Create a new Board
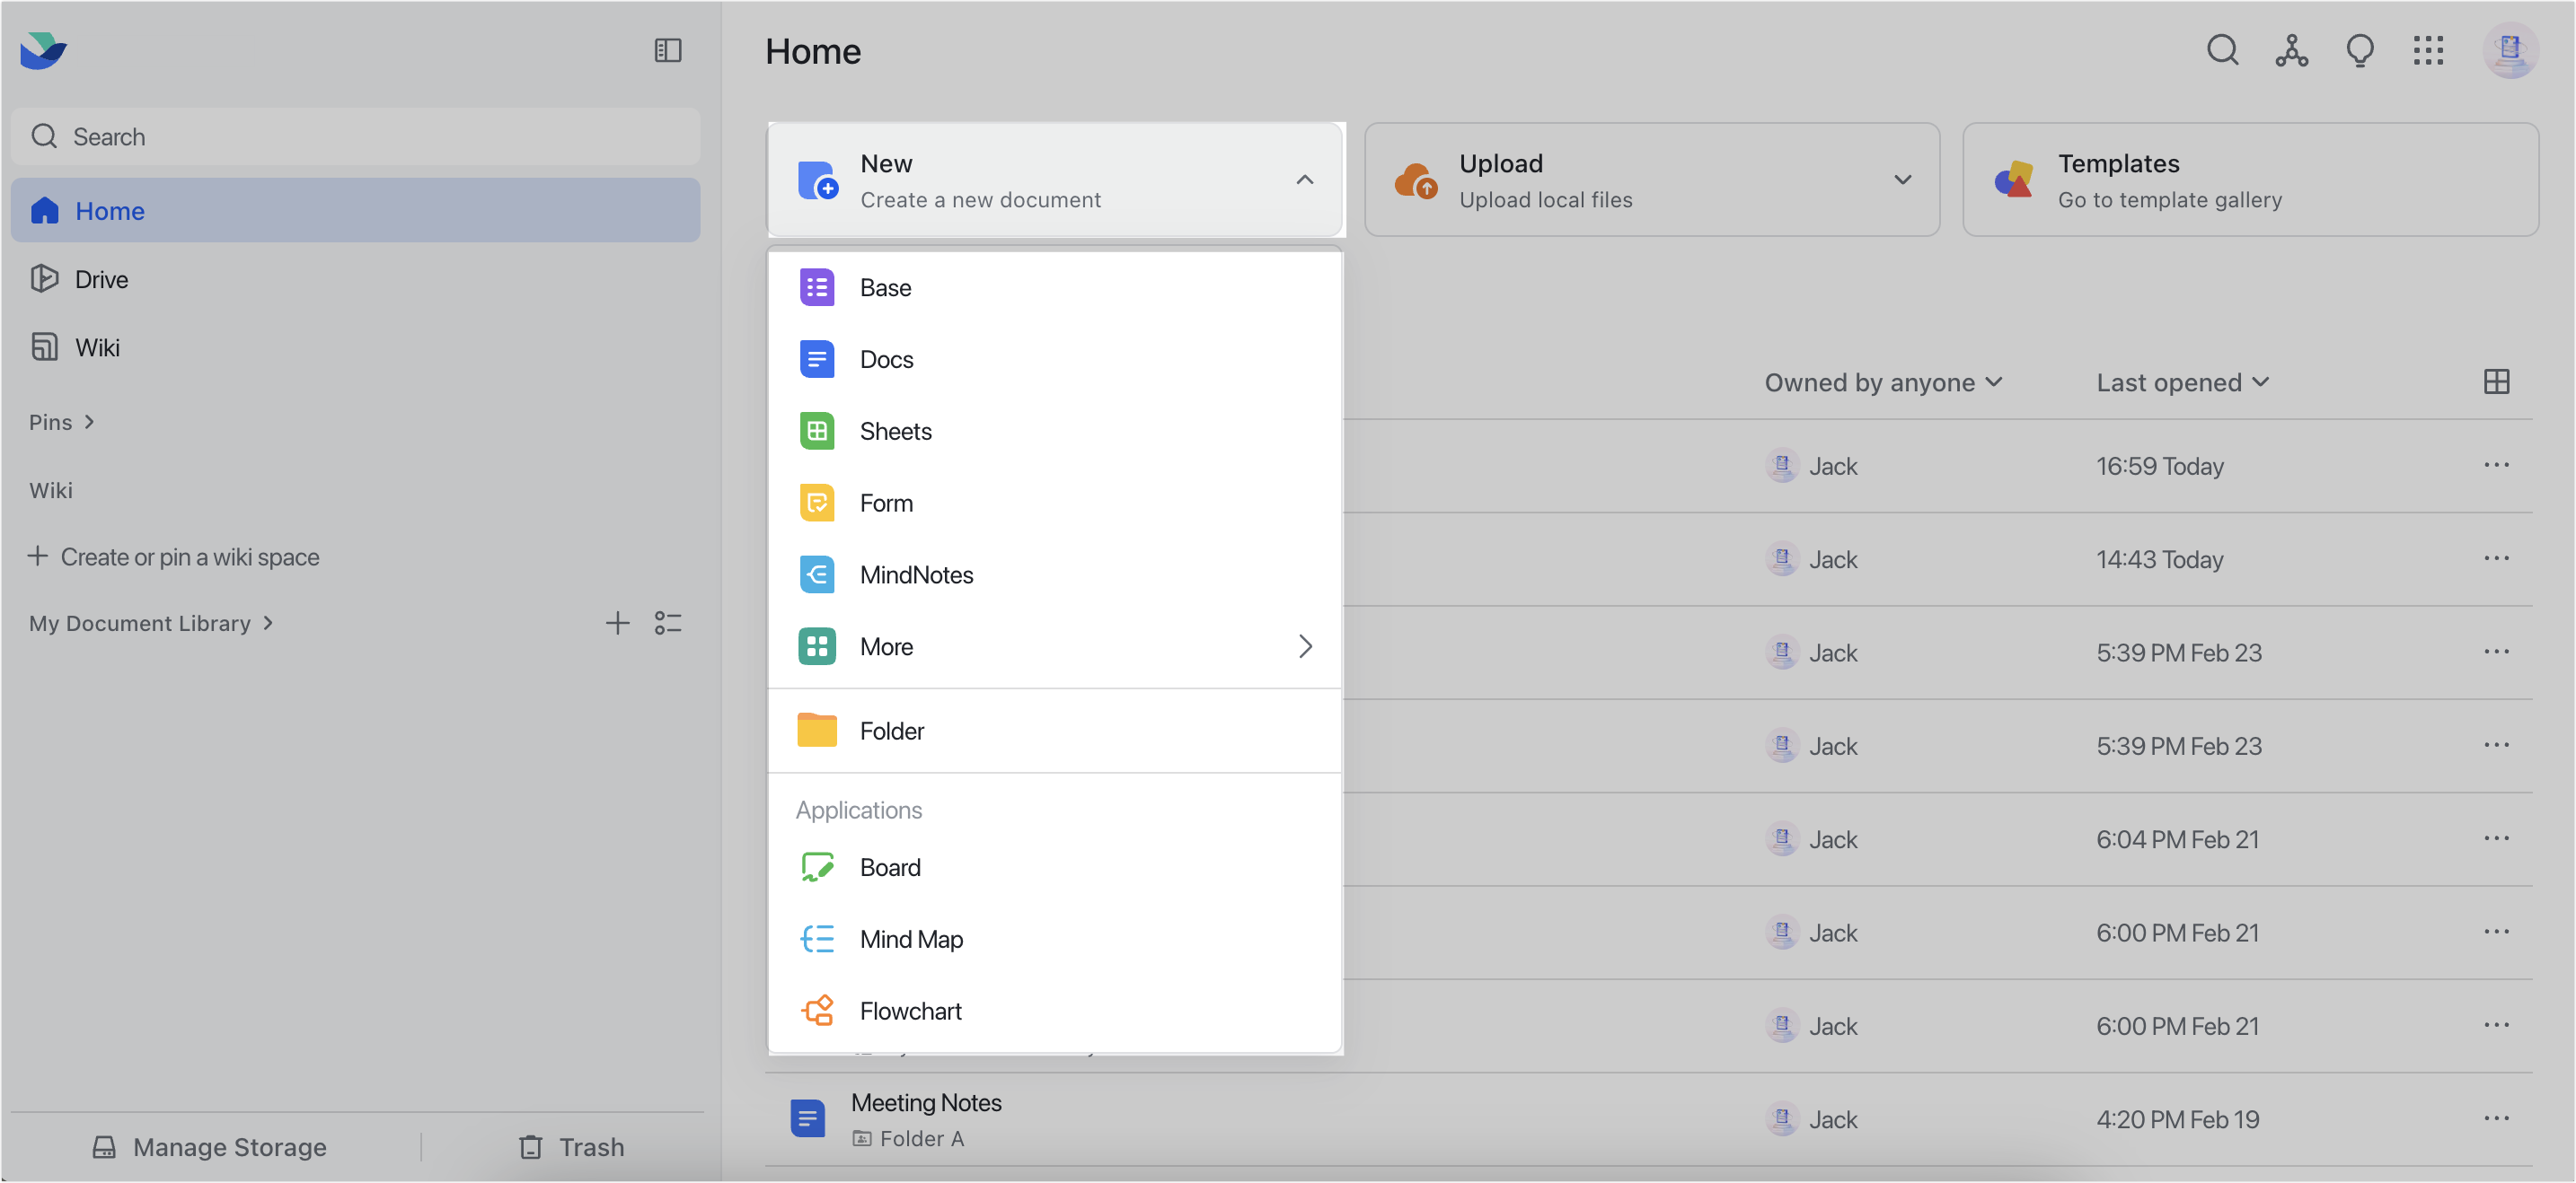This screenshot has width=2576, height=1183. [1054, 867]
